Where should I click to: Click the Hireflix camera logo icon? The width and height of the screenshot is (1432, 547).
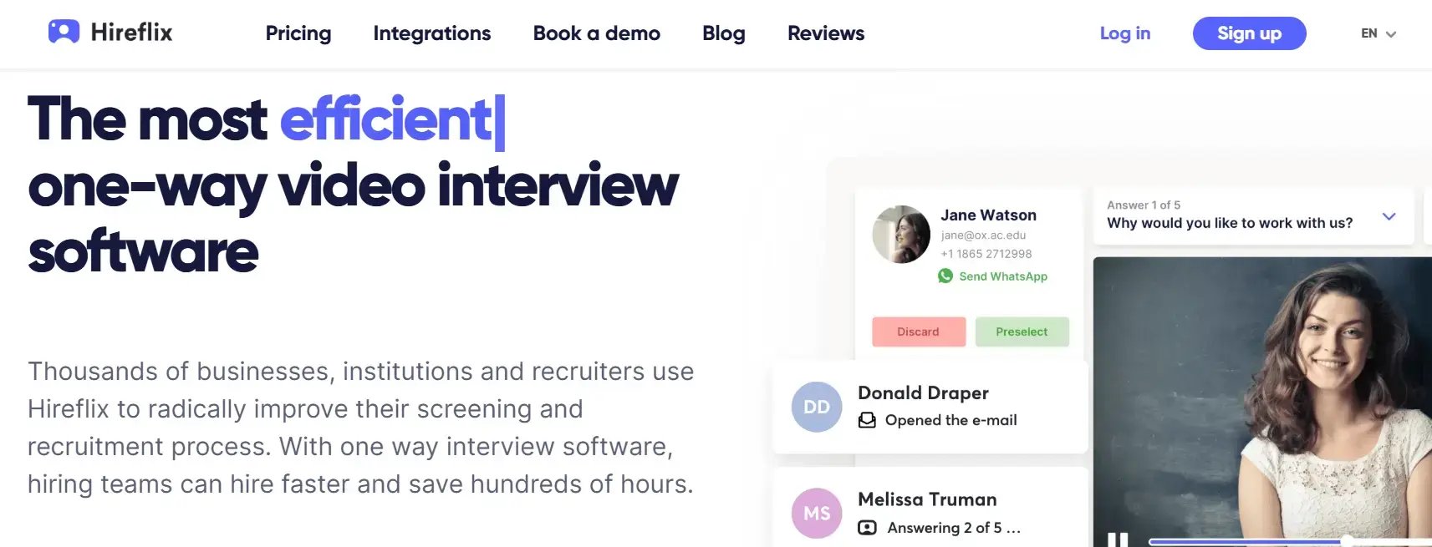64,32
